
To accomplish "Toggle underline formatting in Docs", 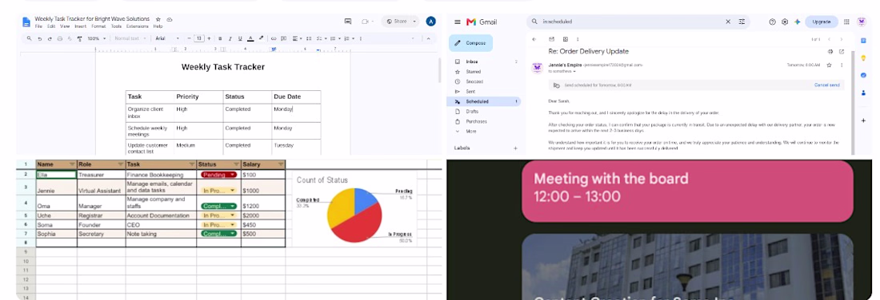I will click(x=240, y=38).
